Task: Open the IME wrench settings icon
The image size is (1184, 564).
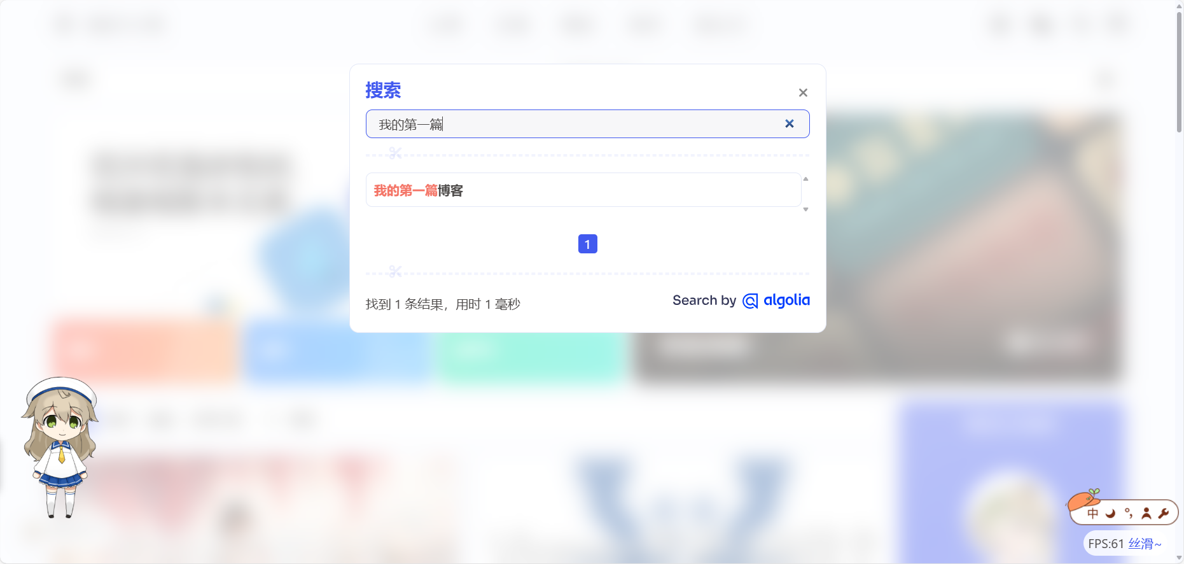Action: [1164, 514]
